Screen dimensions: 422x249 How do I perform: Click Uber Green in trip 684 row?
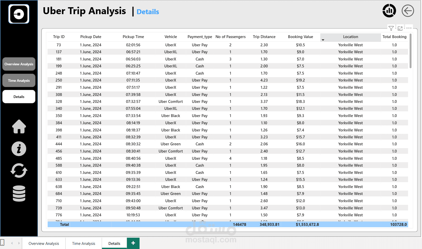(171, 194)
